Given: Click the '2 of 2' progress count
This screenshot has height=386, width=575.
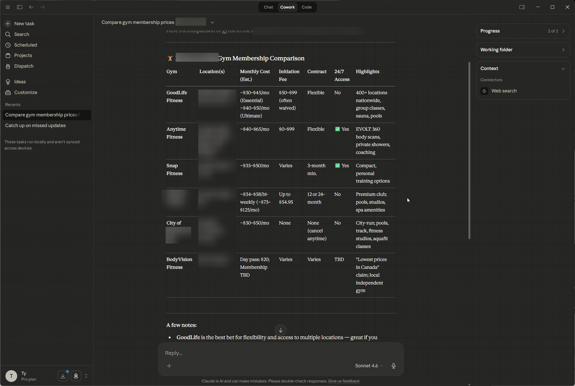Looking at the screenshot, I should (x=553, y=31).
